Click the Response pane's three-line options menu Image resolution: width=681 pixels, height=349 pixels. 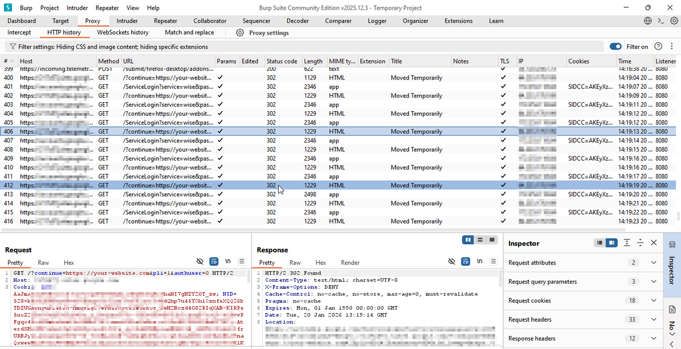click(493, 262)
